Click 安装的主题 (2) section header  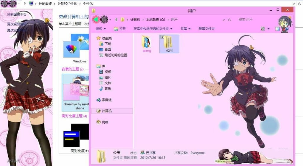[x=72, y=69]
